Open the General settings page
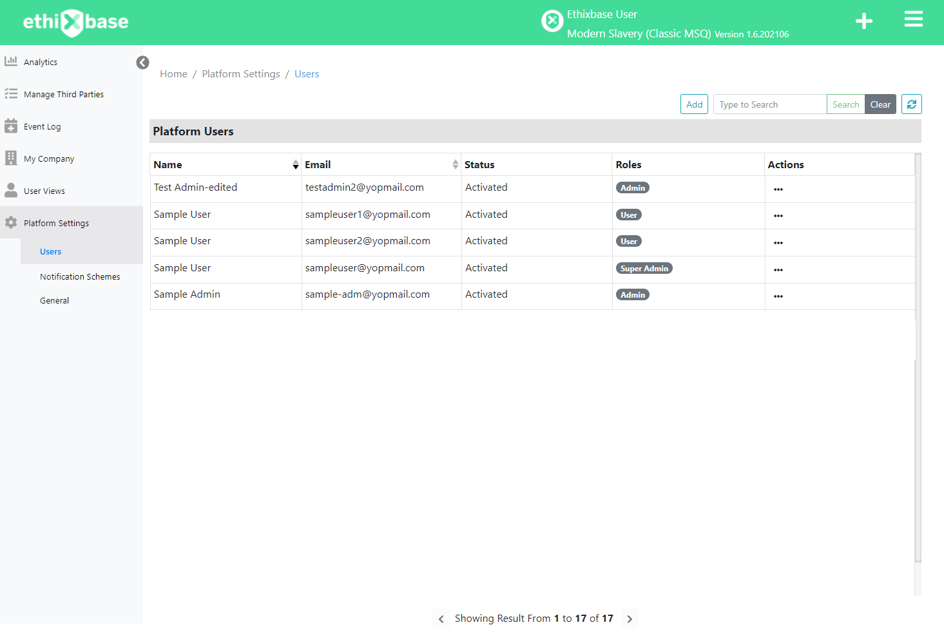 pyautogui.click(x=54, y=300)
